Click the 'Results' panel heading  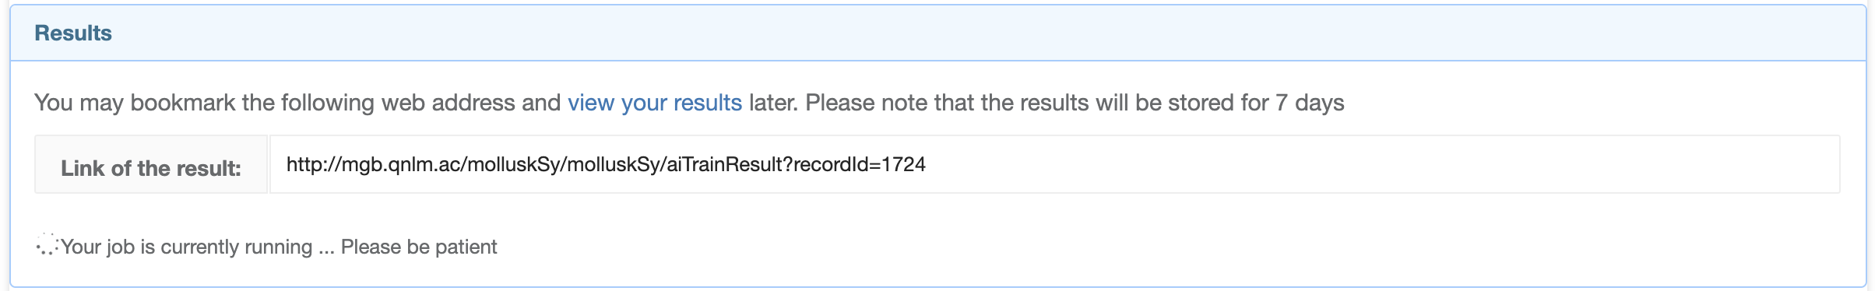pyautogui.click(x=73, y=33)
